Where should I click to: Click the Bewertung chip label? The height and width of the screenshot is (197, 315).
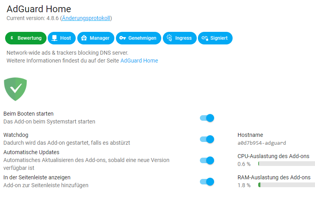pos(30,38)
